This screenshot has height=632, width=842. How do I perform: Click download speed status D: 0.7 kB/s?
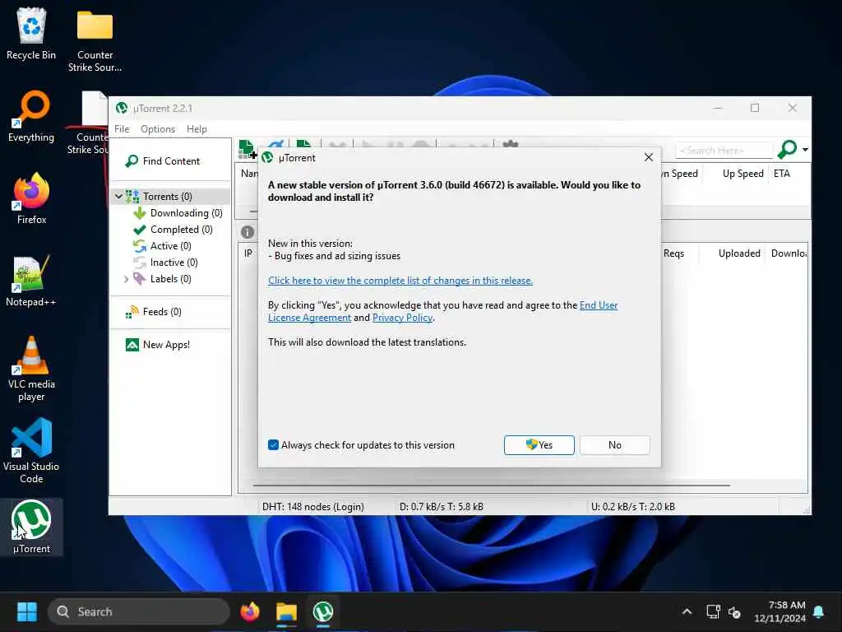[x=441, y=507]
